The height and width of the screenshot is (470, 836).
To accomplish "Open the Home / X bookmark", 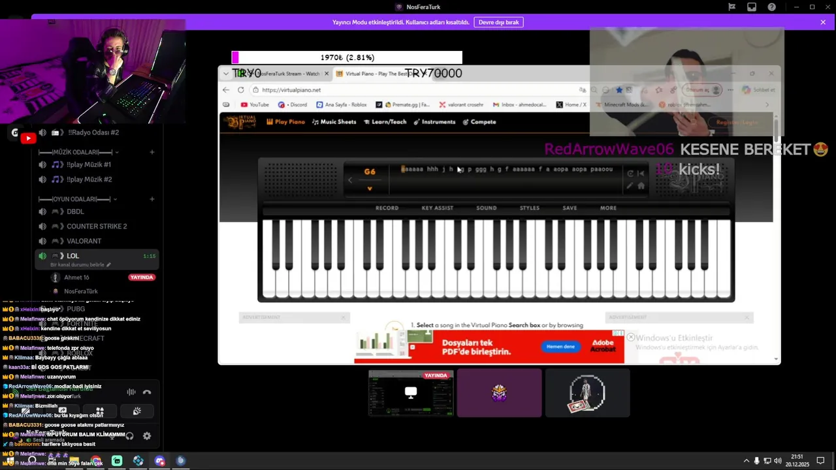I will pos(571,104).
